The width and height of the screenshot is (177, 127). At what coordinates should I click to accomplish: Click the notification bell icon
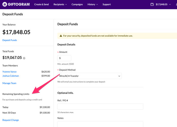pos(176,4)
